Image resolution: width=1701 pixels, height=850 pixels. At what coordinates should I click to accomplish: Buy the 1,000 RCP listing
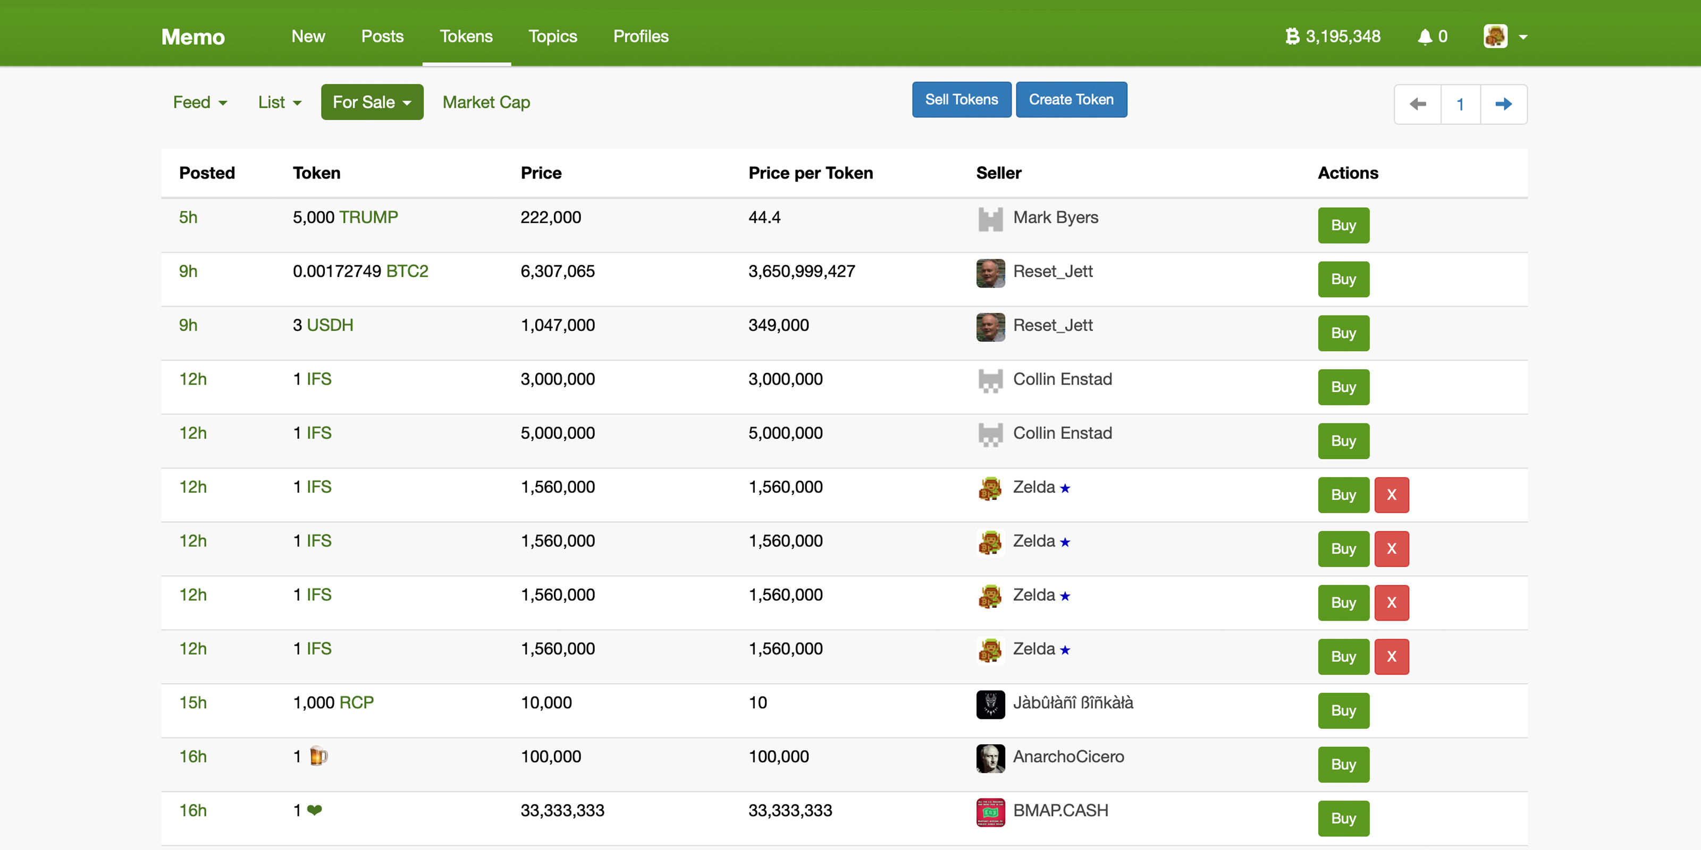coord(1344,711)
